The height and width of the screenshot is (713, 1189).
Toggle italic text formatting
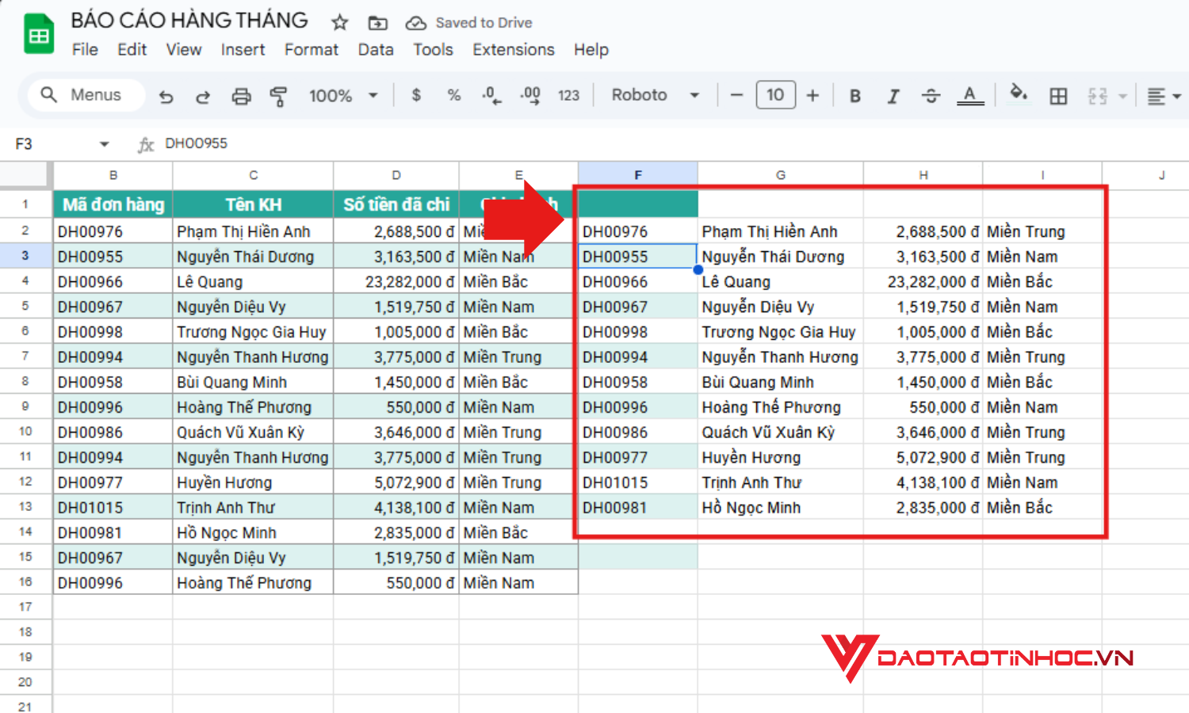pos(893,96)
